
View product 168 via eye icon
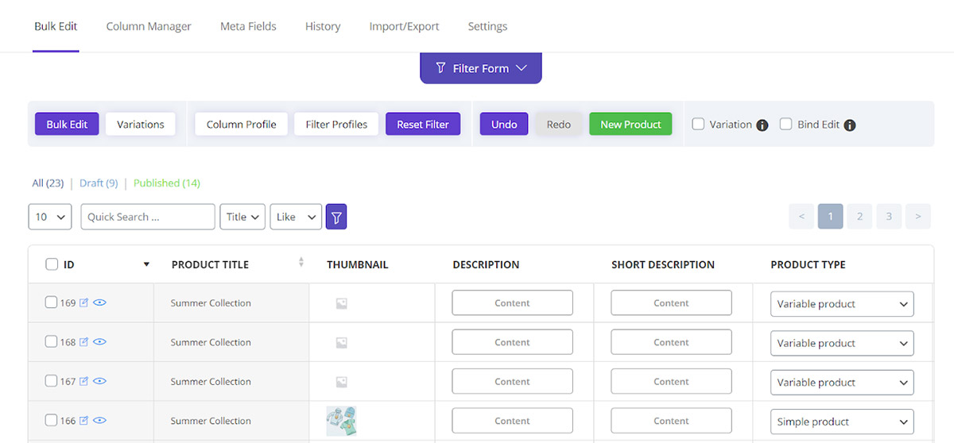click(x=99, y=342)
